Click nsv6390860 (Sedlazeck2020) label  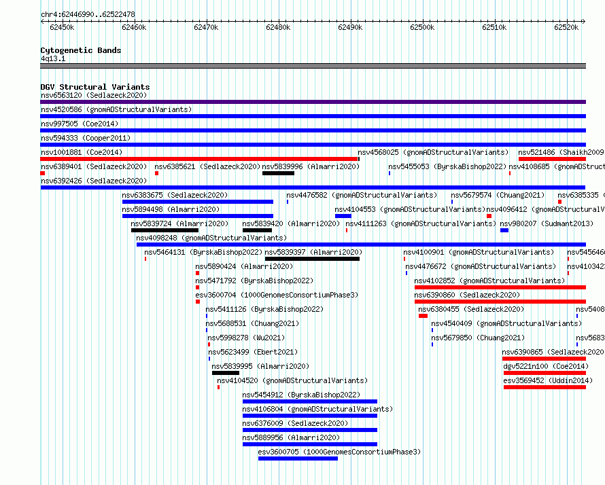(467, 295)
